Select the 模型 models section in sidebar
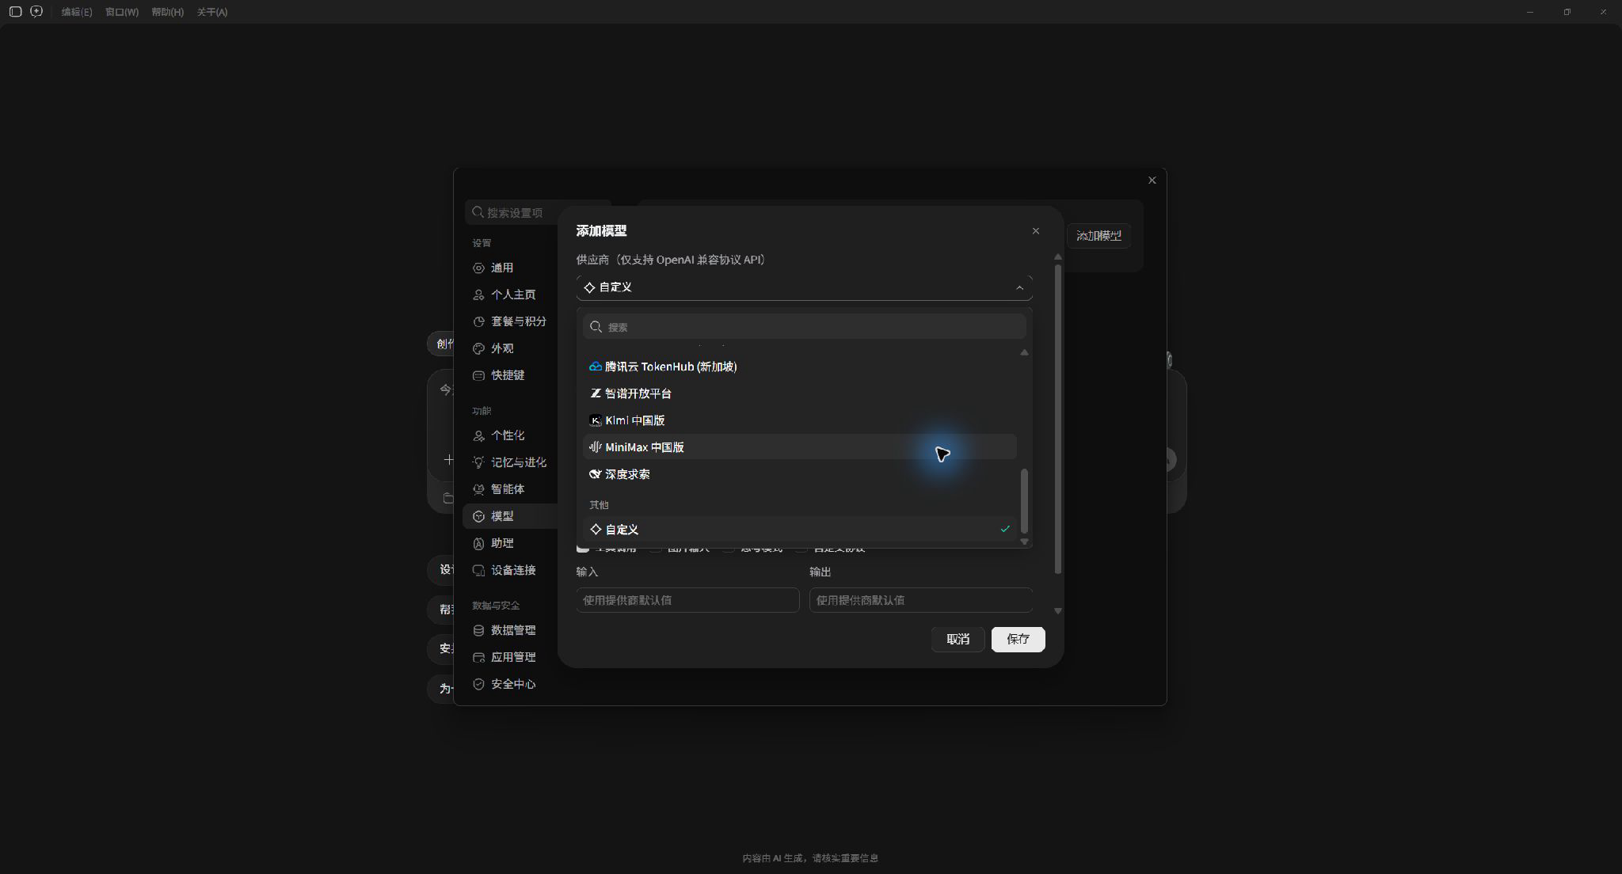 [x=510, y=516]
